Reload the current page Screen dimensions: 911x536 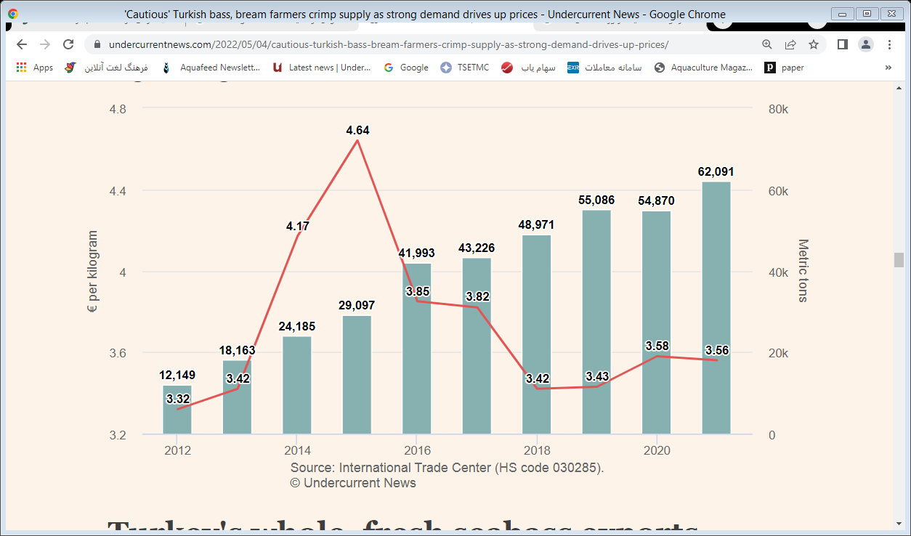(x=68, y=44)
